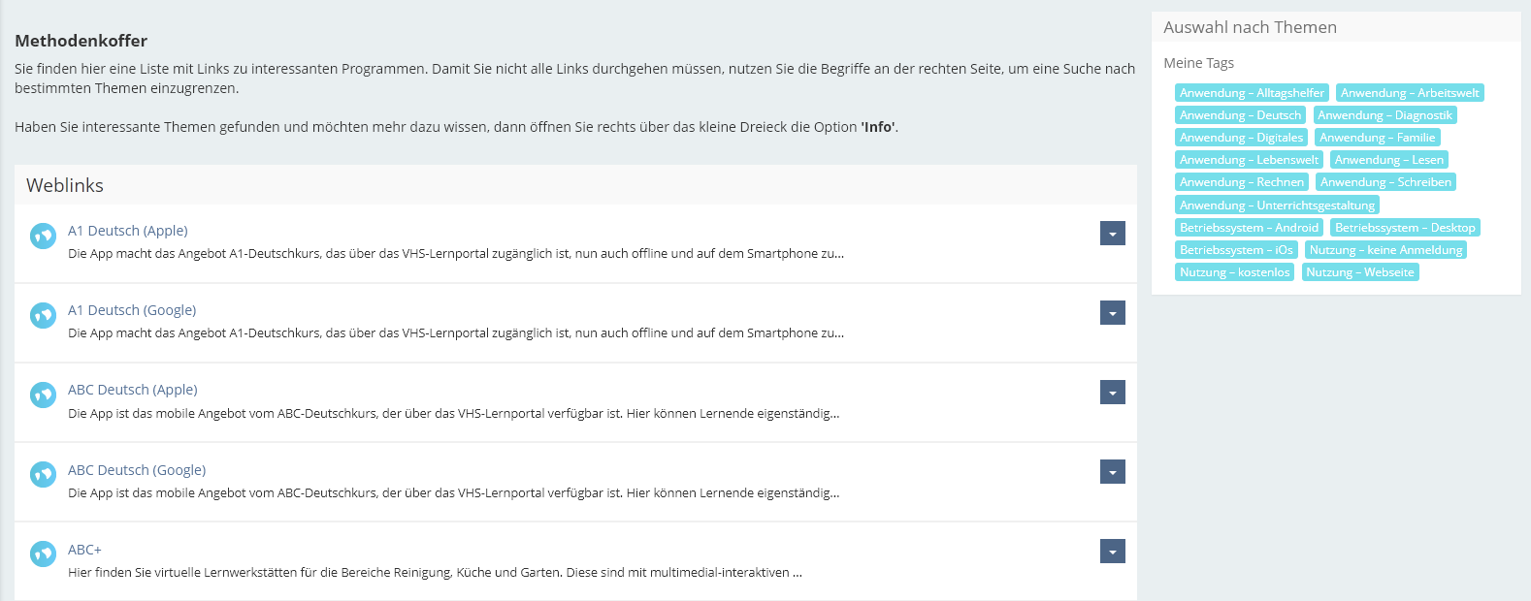Image resolution: width=1531 pixels, height=601 pixels.
Task: Select the Nutzung – kostenlos tag
Action: [x=1234, y=272]
